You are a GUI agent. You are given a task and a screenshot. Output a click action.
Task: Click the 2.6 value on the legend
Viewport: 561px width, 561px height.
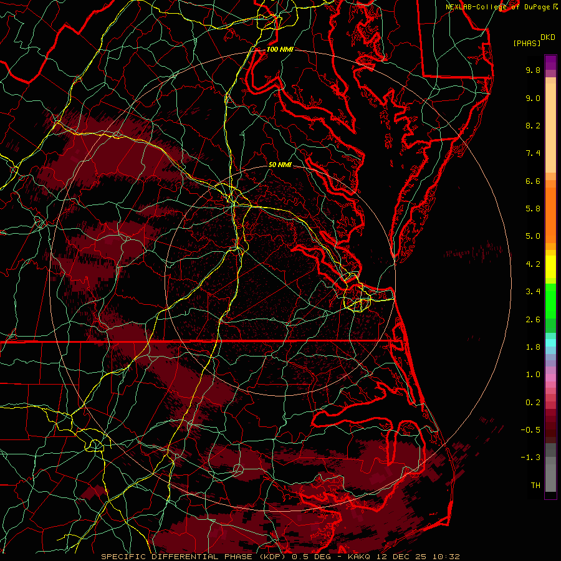coord(533,320)
